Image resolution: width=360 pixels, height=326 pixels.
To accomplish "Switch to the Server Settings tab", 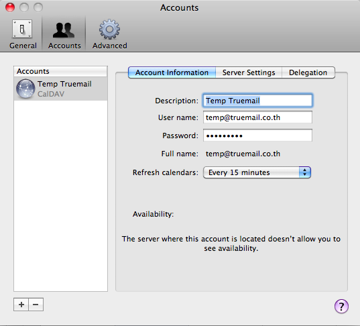I will [x=249, y=72].
